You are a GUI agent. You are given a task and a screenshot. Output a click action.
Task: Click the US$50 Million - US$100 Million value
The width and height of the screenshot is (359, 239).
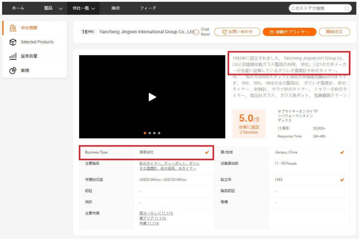click(163, 180)
